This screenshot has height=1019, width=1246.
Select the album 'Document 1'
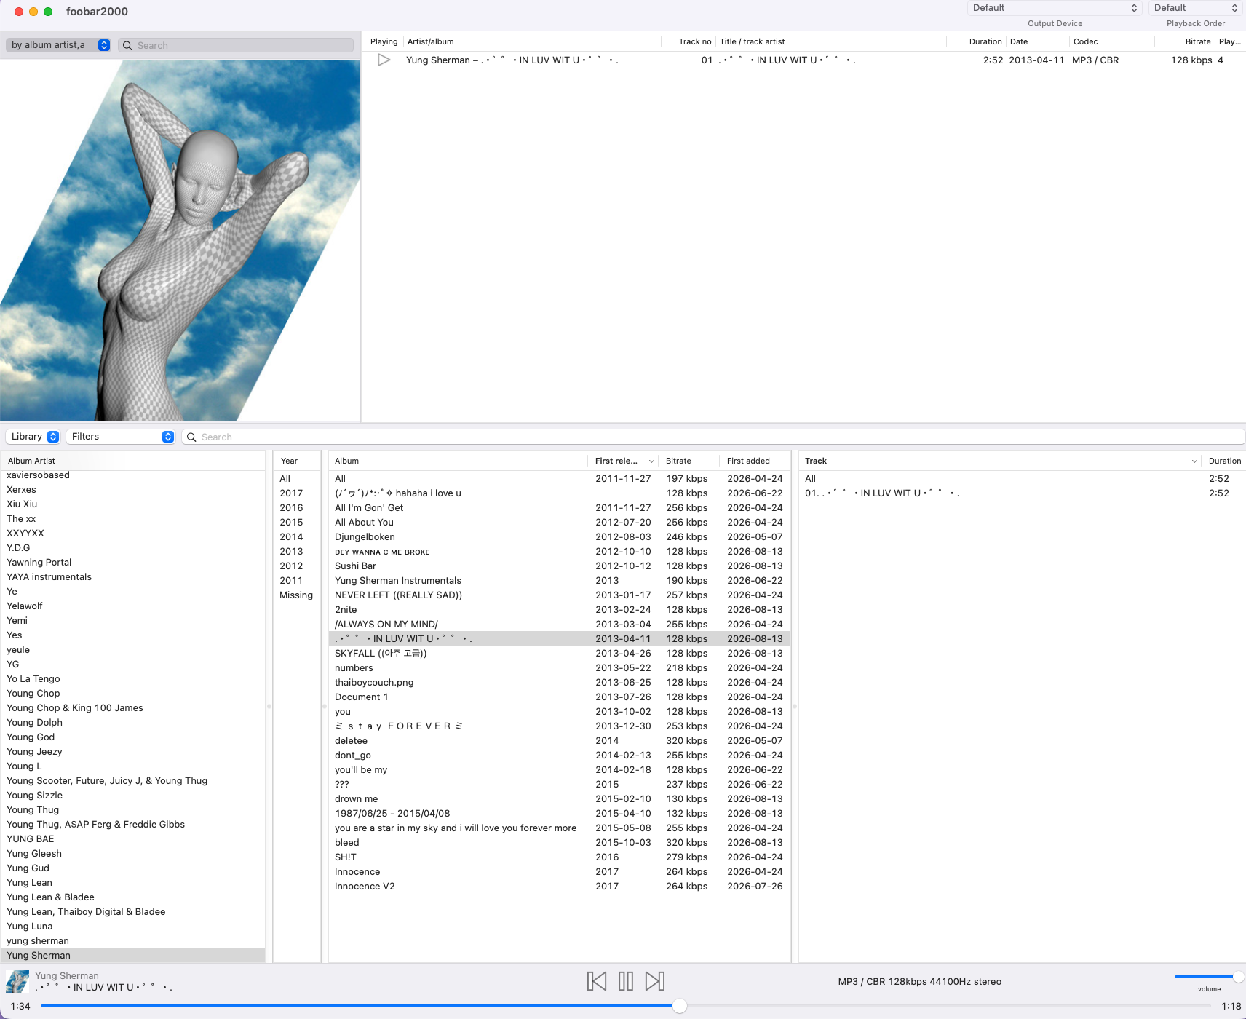click(560, 697)
